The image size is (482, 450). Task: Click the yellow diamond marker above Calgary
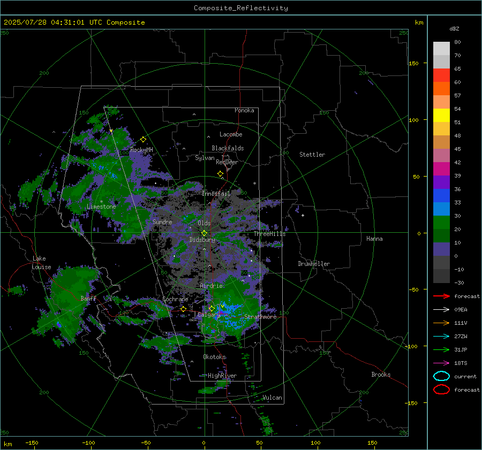pos(212,308)
